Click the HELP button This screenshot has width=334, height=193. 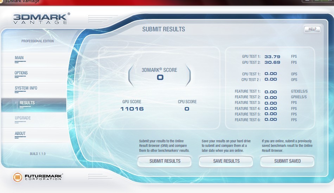[x=312, y=29]
